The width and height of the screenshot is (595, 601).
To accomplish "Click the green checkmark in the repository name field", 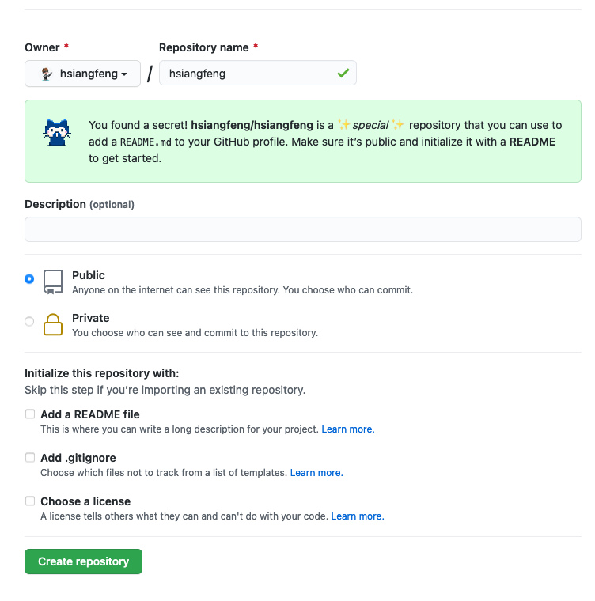I will (343, 73).
